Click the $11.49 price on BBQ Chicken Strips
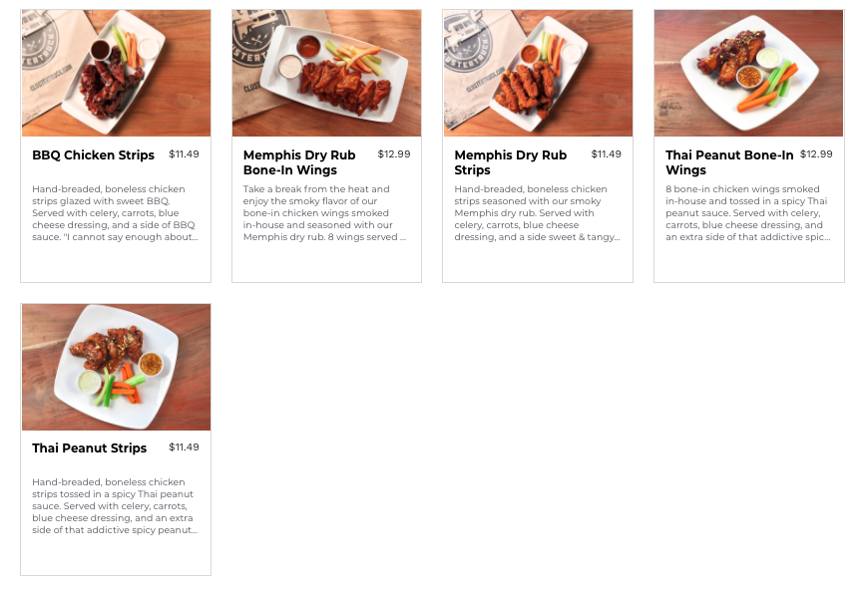Screen dimensions: 863x591 (184, 154)
